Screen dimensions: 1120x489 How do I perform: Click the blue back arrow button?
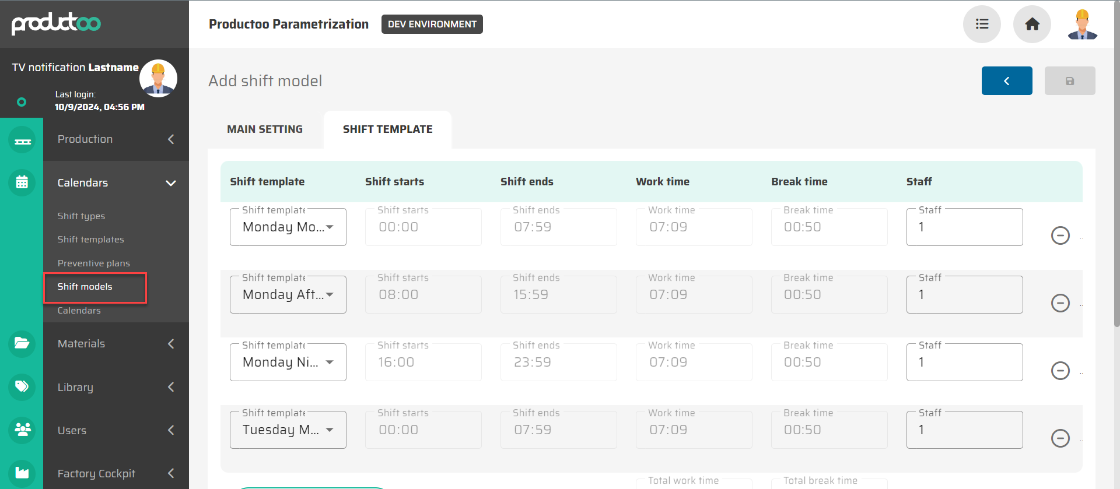[x=1006, y=81]
